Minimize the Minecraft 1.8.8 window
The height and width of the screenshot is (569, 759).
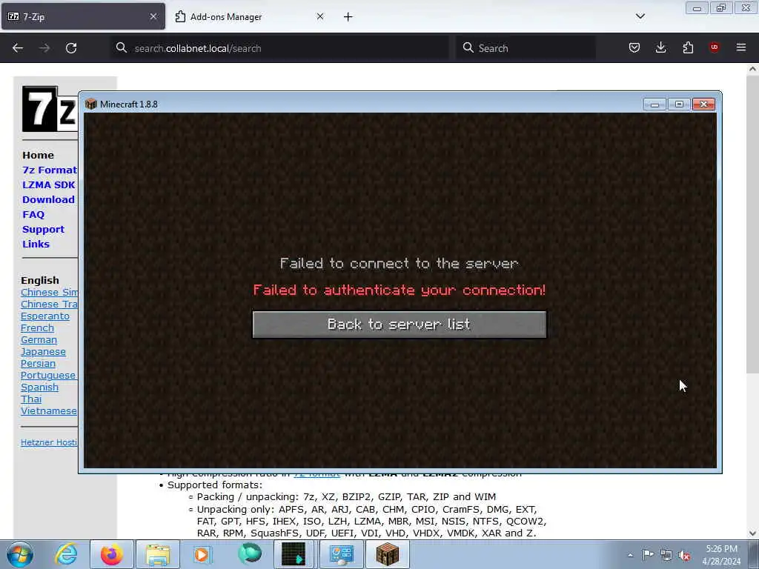click(654, 104)
